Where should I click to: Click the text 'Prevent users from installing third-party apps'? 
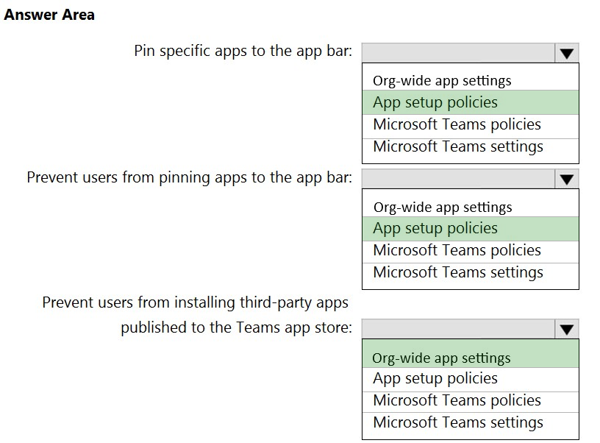(195, 303)
